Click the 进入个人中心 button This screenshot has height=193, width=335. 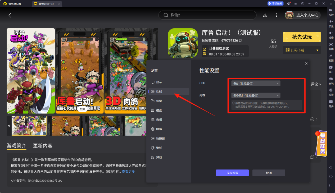pyautogui.click(x=303, y=15)
